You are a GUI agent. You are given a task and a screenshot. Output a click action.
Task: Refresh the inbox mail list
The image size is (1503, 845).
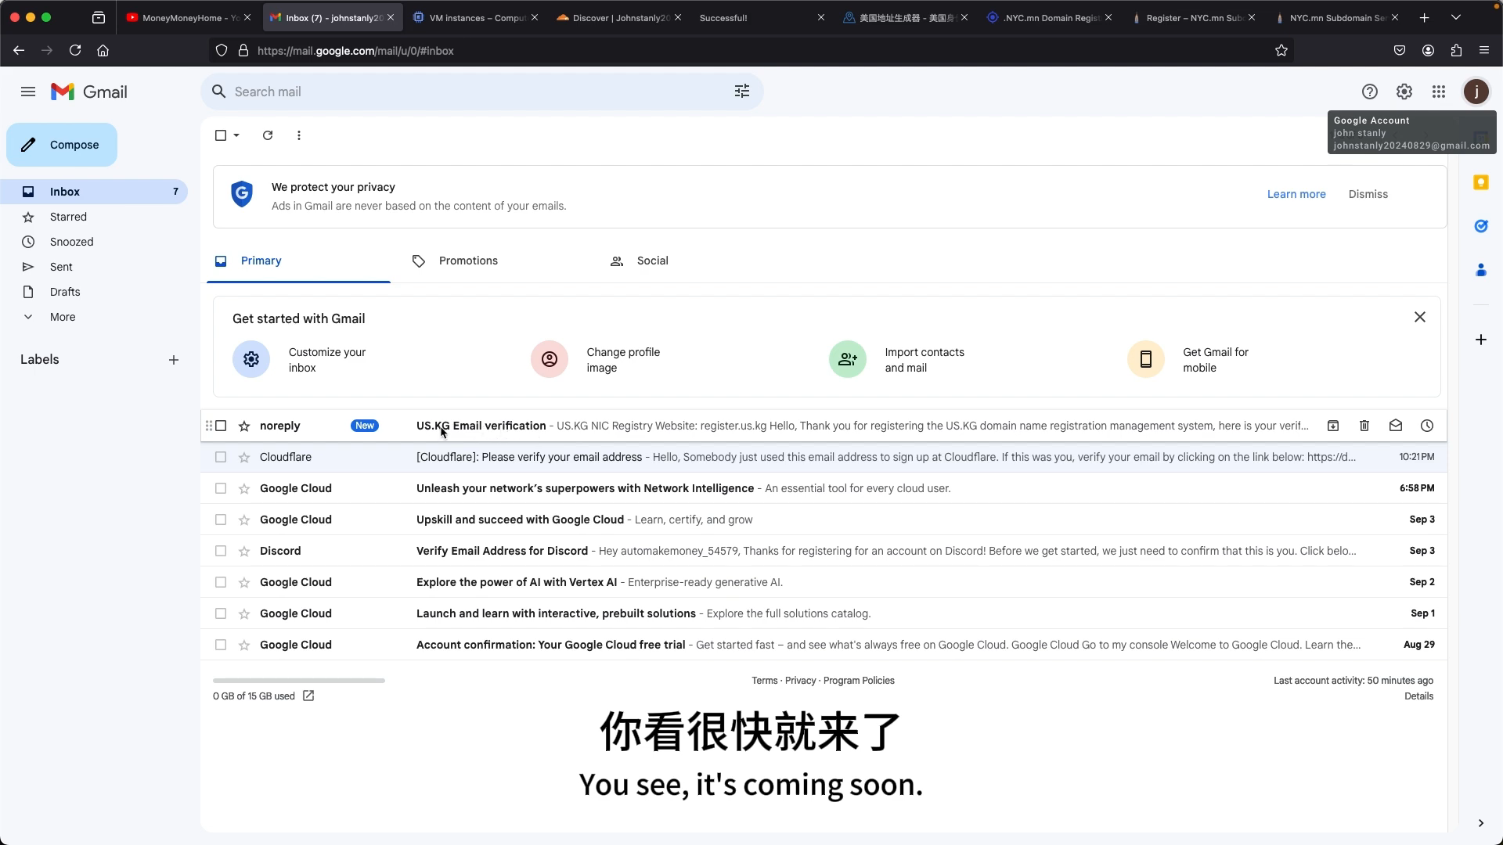(268, 135)
